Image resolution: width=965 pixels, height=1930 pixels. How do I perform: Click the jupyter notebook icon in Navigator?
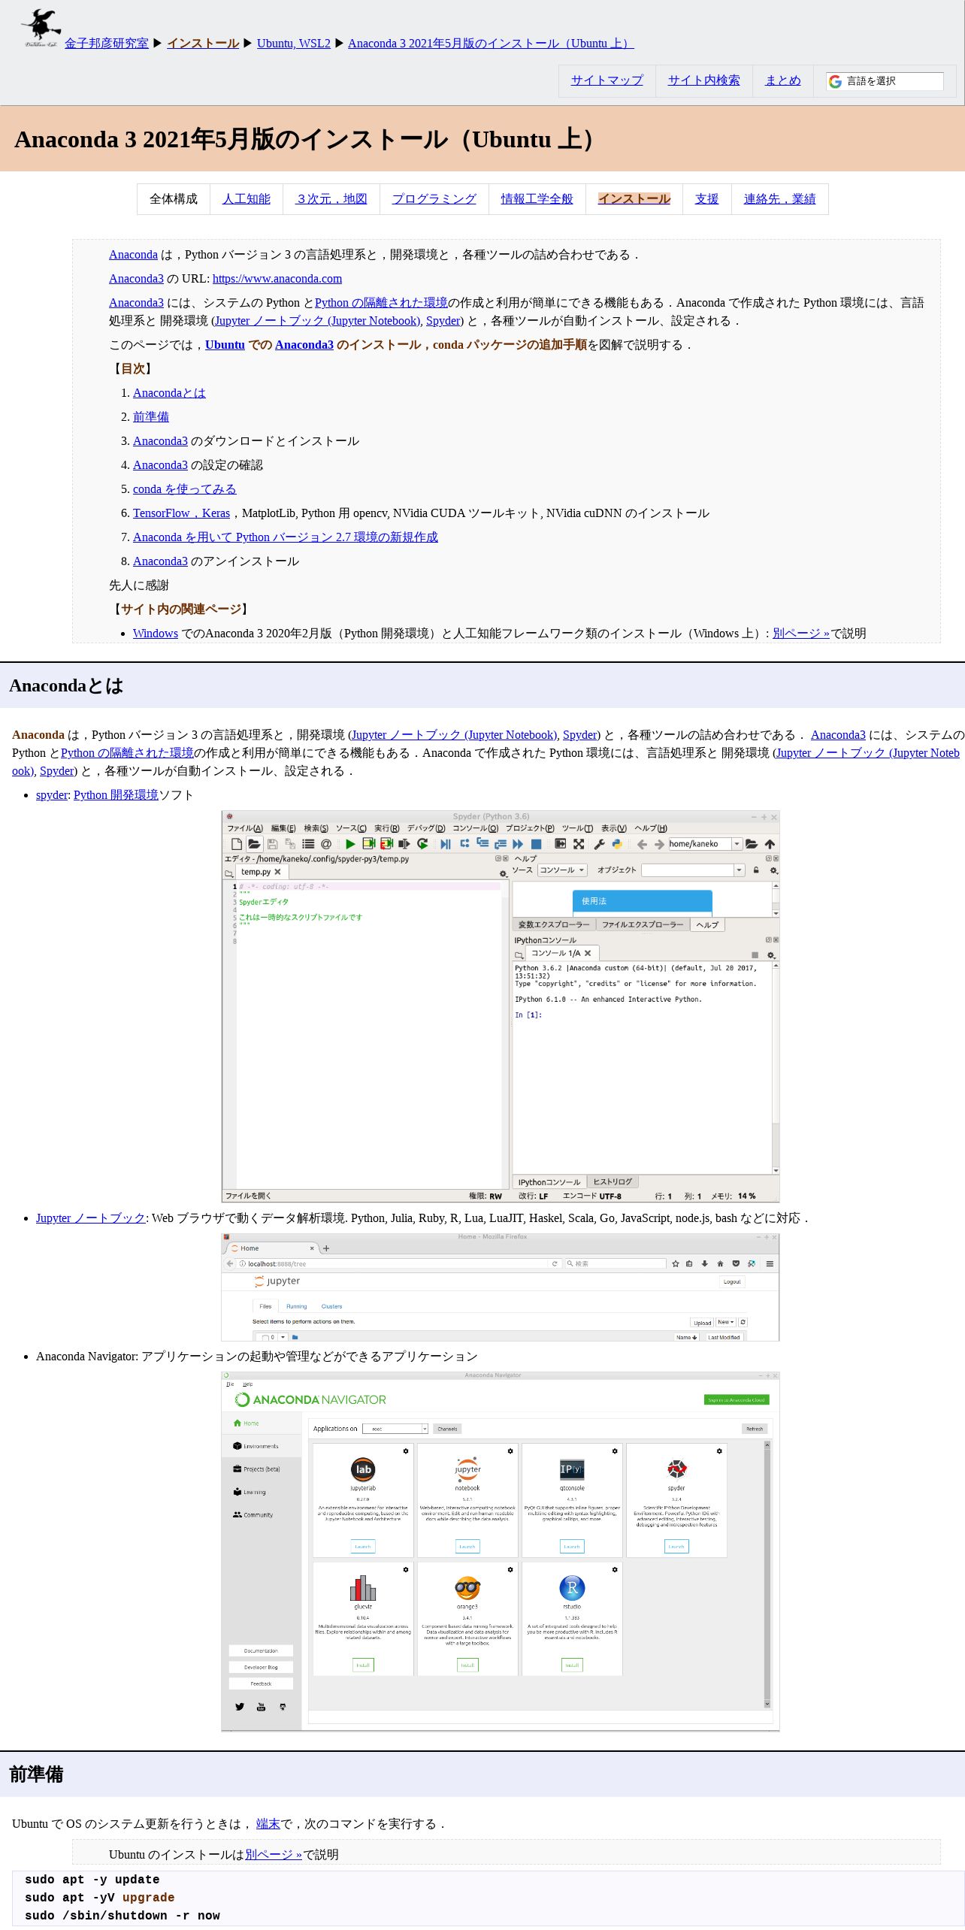pos(467,1469)
